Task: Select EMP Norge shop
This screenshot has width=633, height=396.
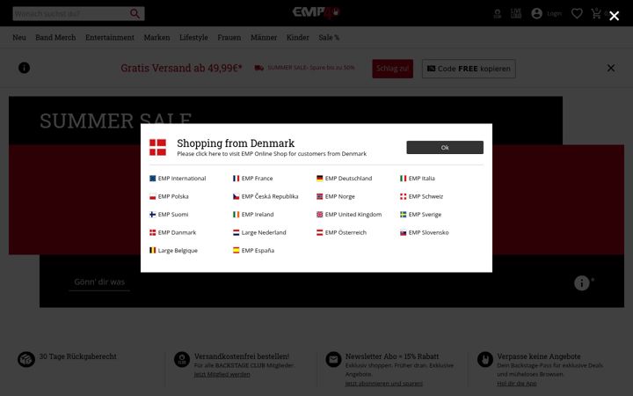Action: coord(336,196)
